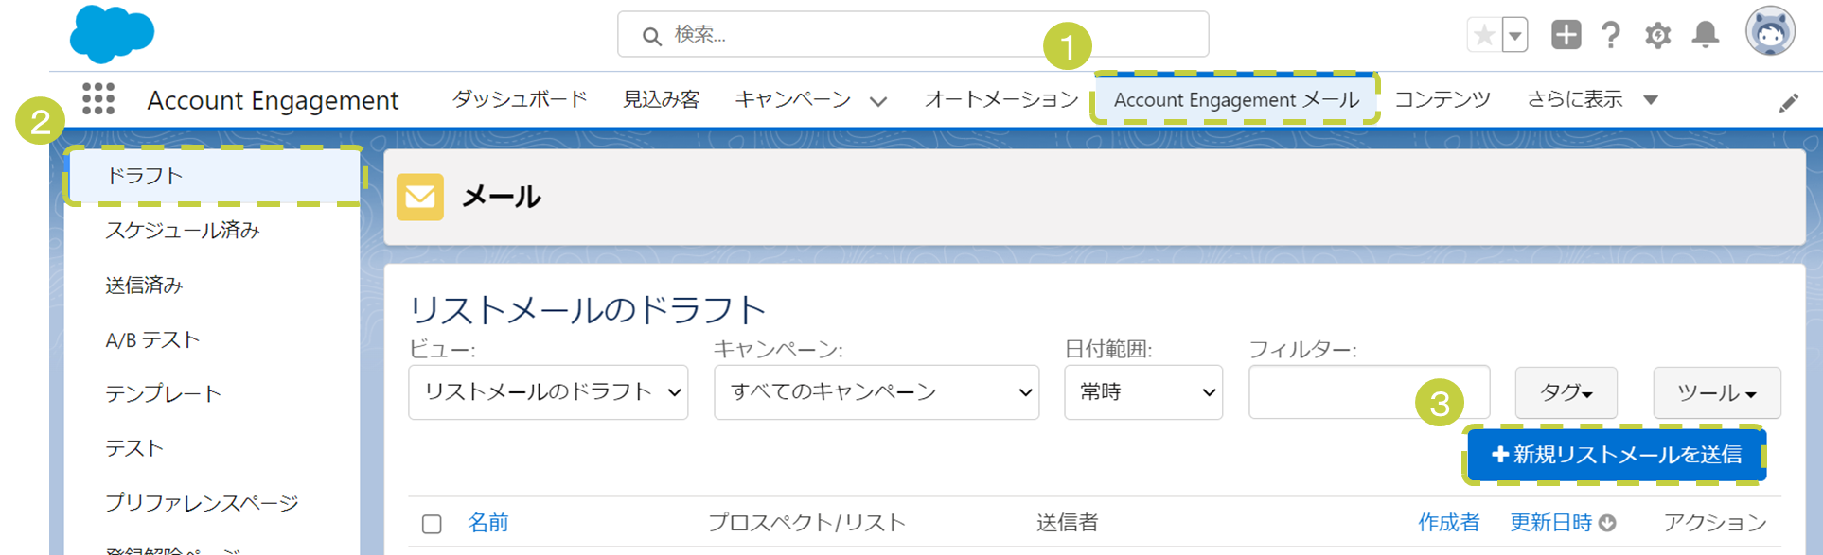Select the Account Engagement メール tab

[1236, 99]
